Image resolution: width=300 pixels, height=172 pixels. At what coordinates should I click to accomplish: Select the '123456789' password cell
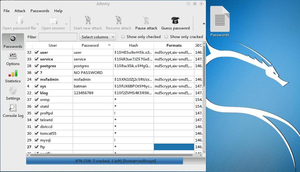coord(93,93)
